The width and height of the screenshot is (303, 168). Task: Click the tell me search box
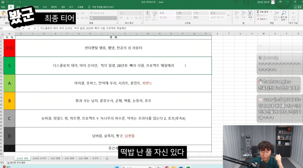point(101,7)
